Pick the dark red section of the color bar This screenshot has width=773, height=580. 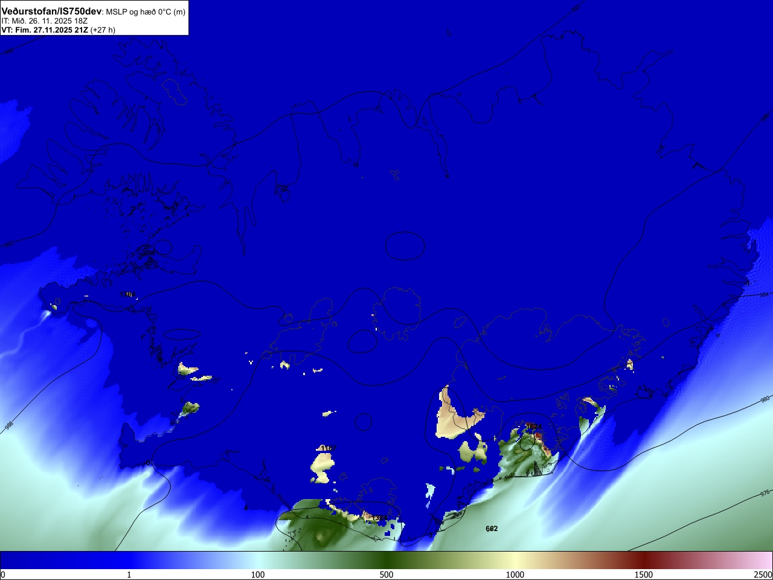(644, 560)
